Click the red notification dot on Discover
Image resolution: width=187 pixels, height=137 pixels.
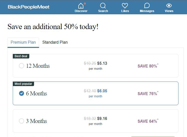pyautogui.click(x=85, y=4)
